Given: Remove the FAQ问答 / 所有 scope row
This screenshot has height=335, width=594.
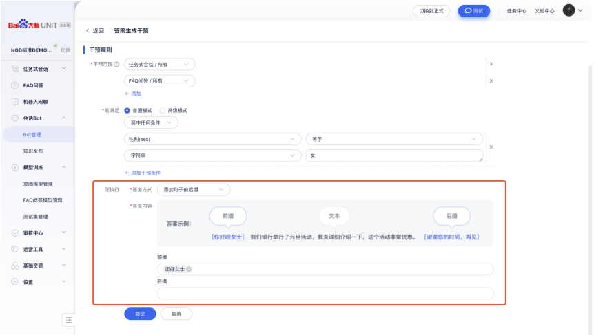Looking at the screenshot, I should point(491,81).
